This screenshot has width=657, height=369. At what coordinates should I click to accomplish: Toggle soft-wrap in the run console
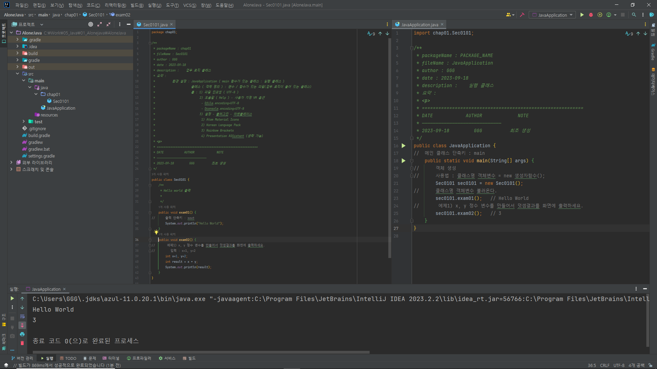22,316
